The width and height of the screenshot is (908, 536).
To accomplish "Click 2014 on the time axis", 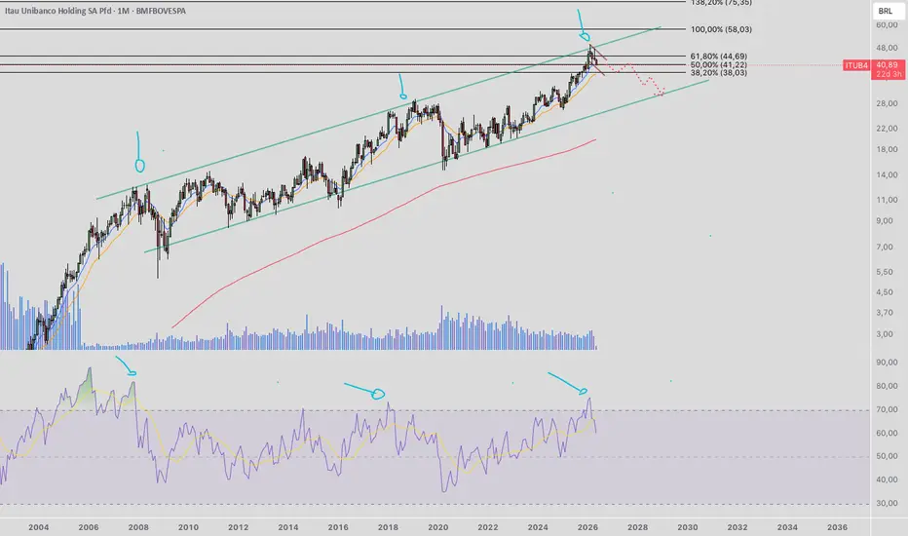I will [287, 527].
